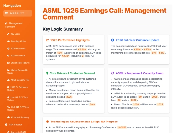This screenshot has height=133, width=177.
Task: Click the 2nm highlighted value
Action: 92,105
